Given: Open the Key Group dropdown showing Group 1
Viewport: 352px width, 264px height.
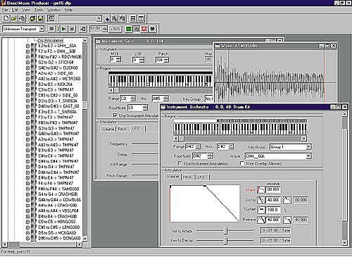Looking at the screenshot, I should (x=308, y=147).
